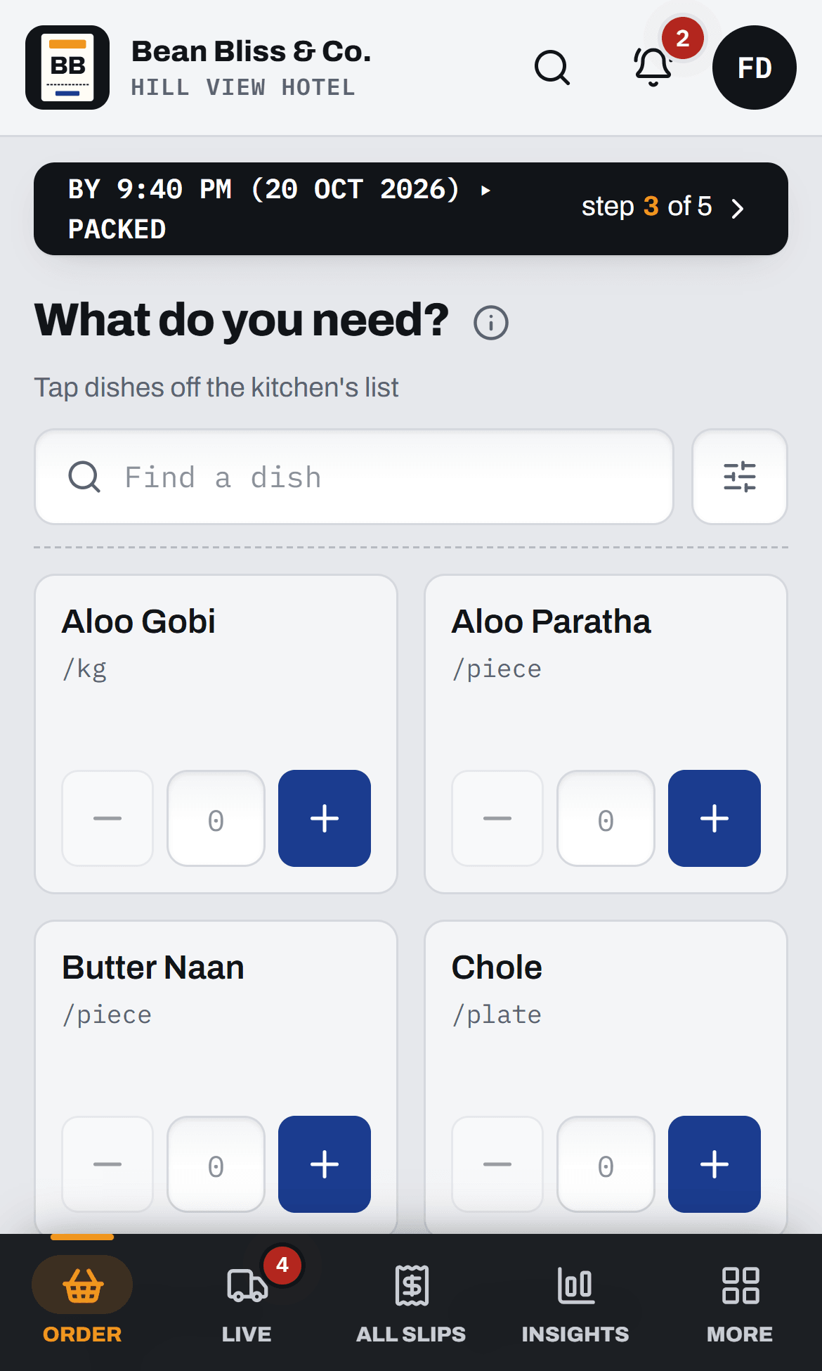Select the Aloo Gobi quantity field
Image resolution: width=822 pixels, height=1371 pixels.
(x=216, y=818)
